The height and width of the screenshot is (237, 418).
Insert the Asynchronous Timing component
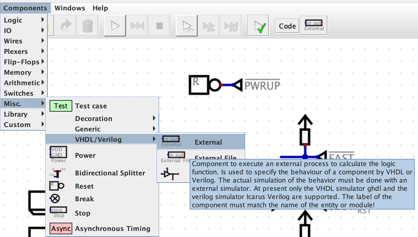click(112, 229)
